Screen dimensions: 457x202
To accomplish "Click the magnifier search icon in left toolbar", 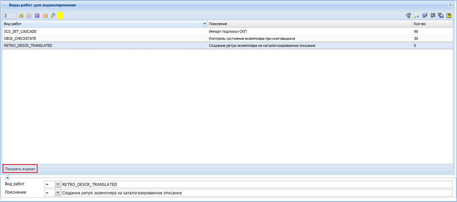I will [x=53, y=15].
